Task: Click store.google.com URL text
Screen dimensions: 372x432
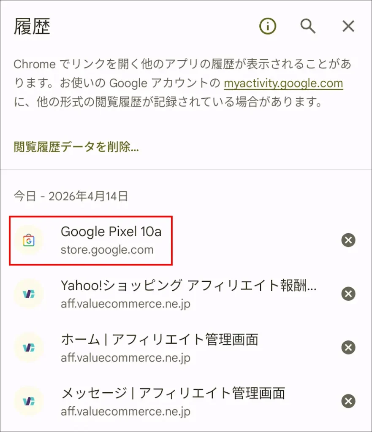Action: coord(107,250)
